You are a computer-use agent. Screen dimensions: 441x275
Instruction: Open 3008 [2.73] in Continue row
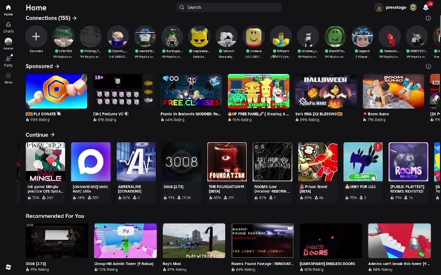coord(182,171)
